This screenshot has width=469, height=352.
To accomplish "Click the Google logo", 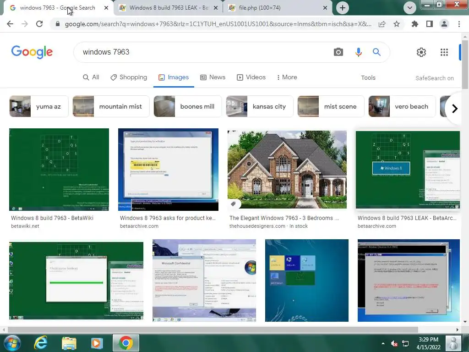I will click(x=32, y=52).
